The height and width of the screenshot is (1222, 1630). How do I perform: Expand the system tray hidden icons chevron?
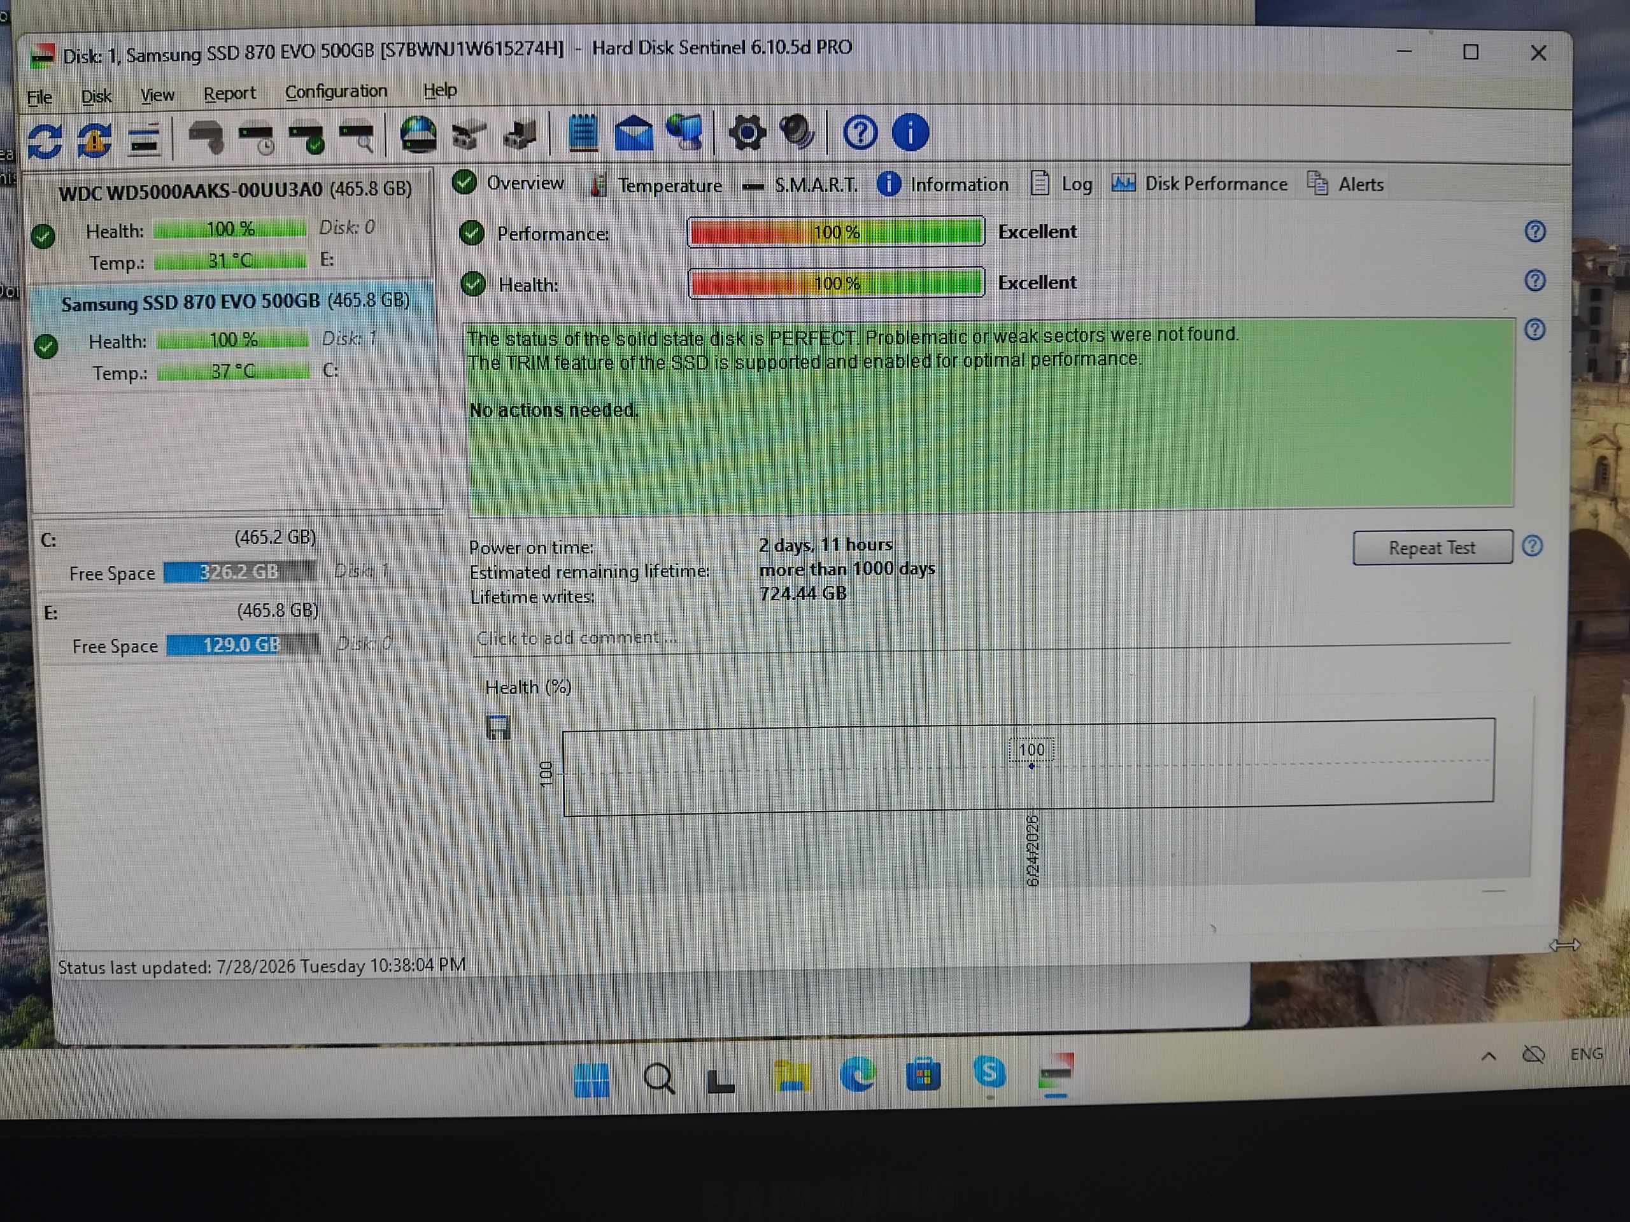pos(1488,1057)
